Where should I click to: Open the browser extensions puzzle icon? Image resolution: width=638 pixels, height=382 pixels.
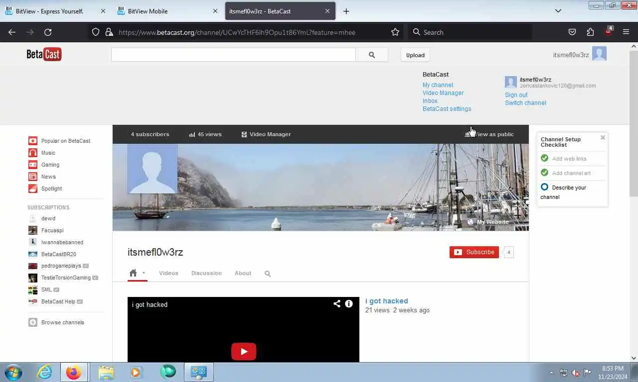(x=590, y=32)
